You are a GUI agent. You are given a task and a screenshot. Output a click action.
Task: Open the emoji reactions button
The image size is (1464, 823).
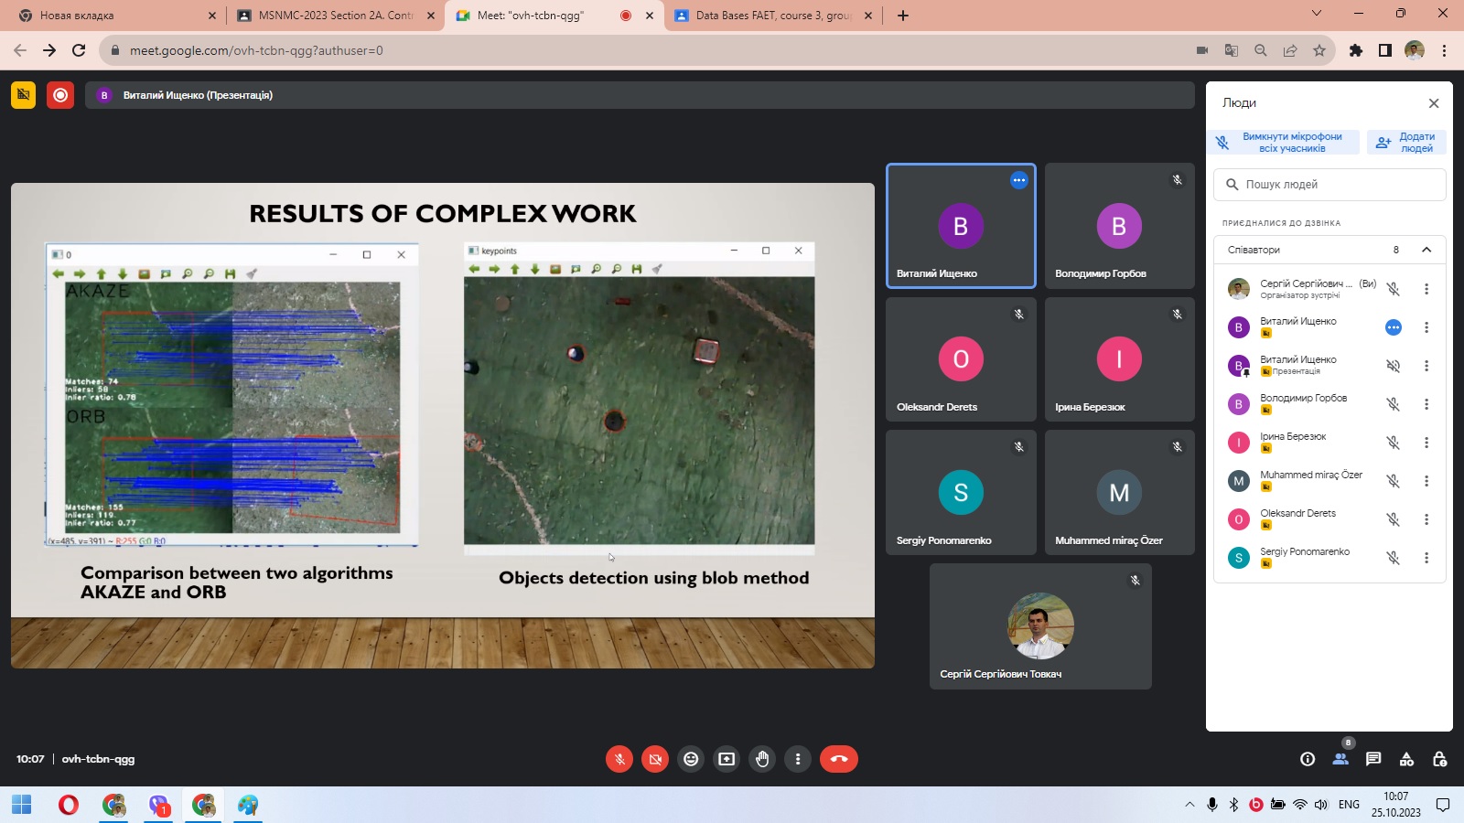[691, 759]
